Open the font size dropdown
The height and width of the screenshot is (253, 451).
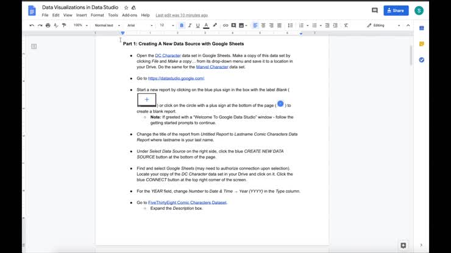pyautogui.click(x=167, y=26)
